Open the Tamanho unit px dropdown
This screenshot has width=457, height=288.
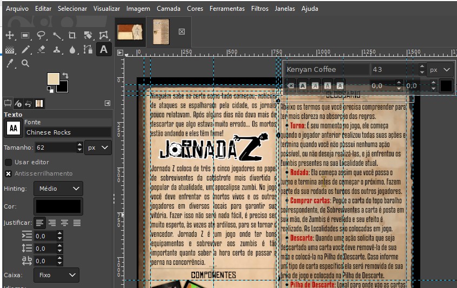tap(98, 148)
